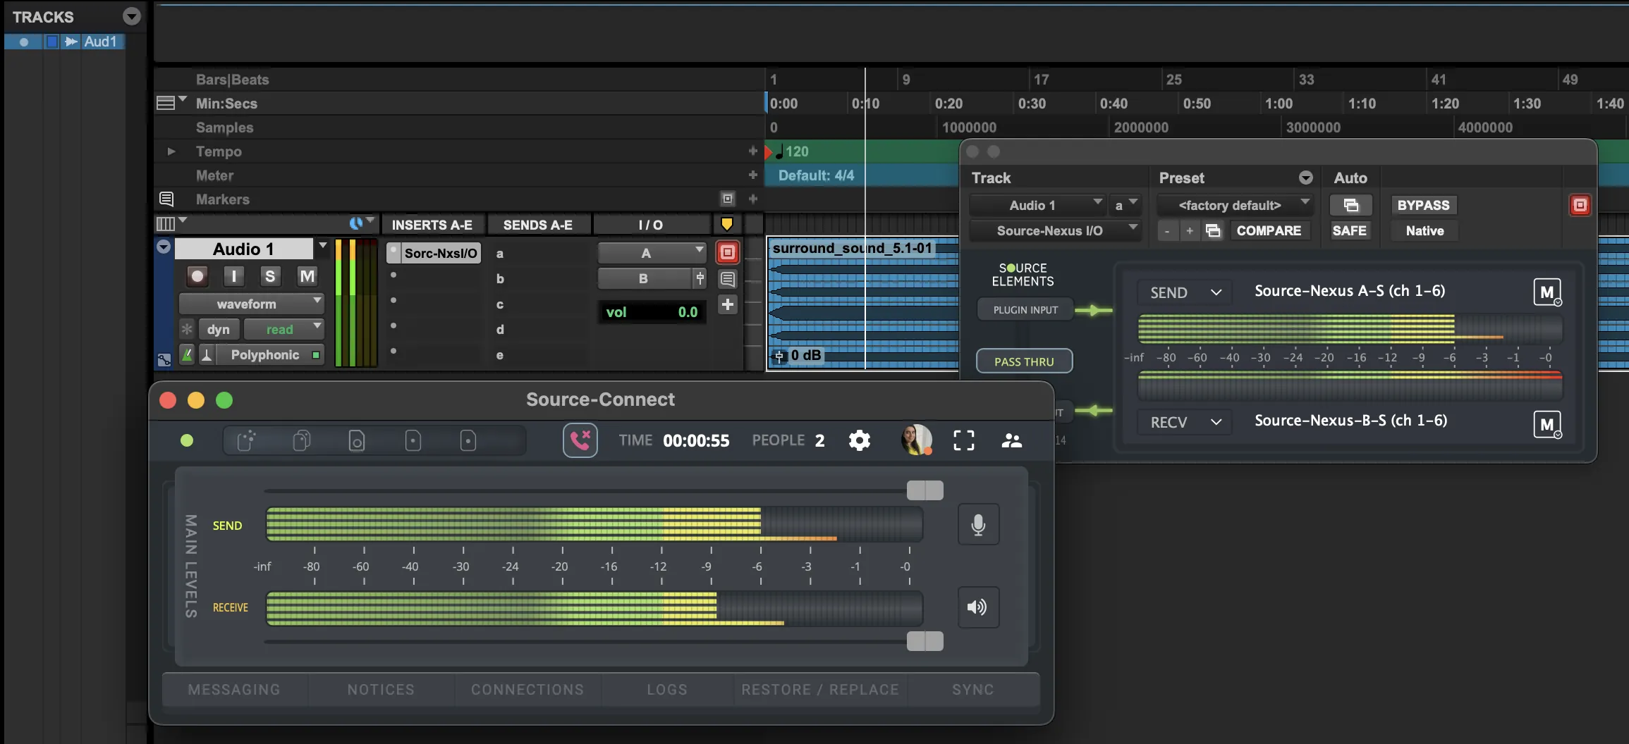Image resolution: width=1629 pixels, height=744 pixels.
Task: Toggle the speaker button beside RECEIVE meter
Action: pyautogui.click(x=978, y=607)
